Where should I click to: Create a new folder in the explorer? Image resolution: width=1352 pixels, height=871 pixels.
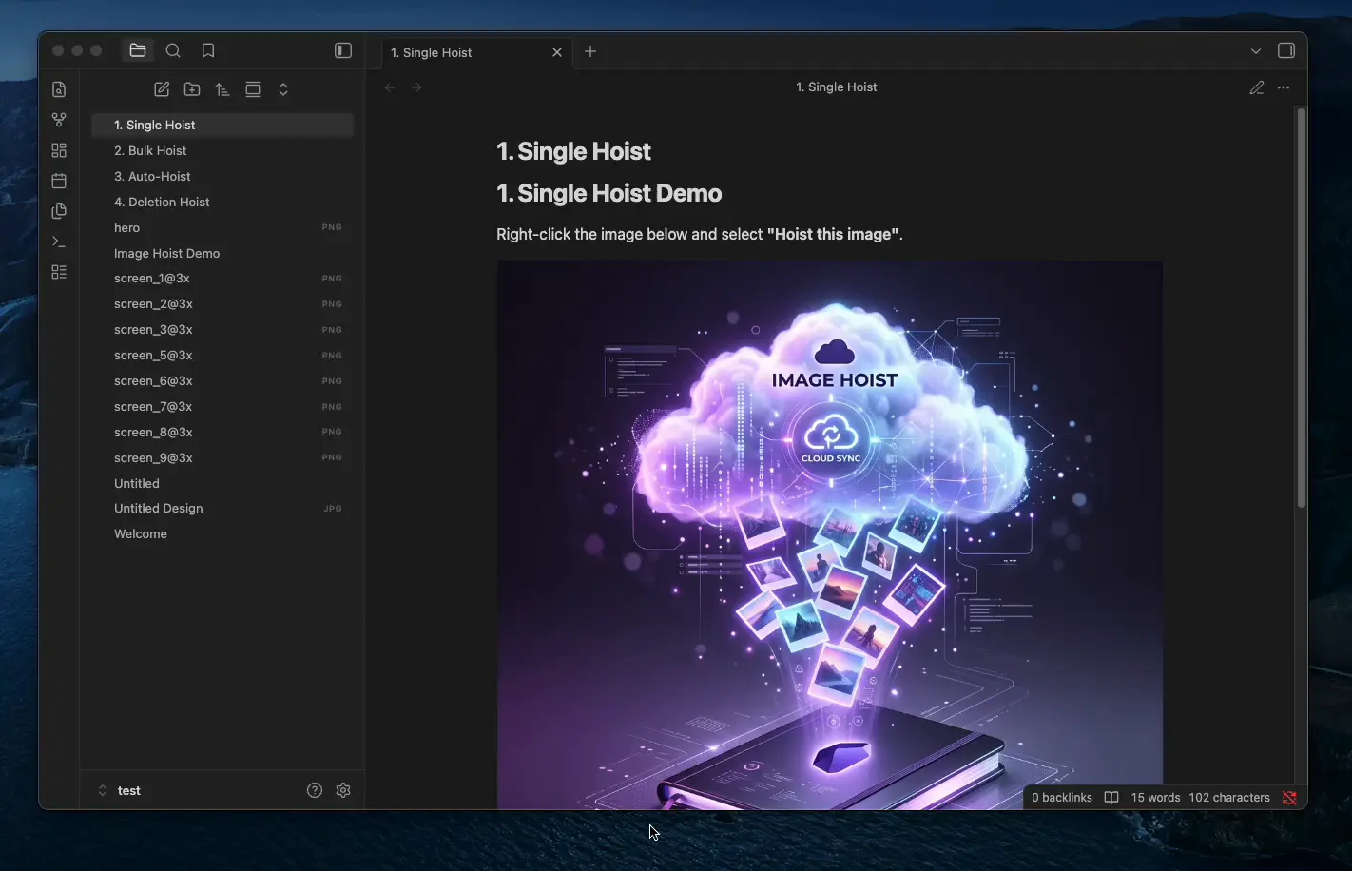pyautogui.click(x=192, y=89)
